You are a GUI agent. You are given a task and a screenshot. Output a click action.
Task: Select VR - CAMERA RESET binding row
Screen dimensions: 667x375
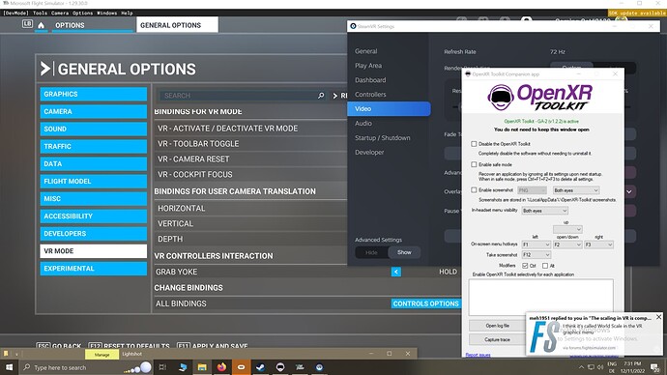click(251, 159)
